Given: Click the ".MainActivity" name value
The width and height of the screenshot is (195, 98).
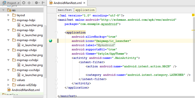Looking at the screenshot, I should tap(125, 58).
